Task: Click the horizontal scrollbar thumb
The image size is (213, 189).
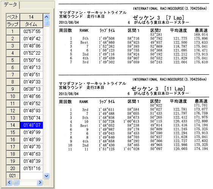Action: click(16, 182)
